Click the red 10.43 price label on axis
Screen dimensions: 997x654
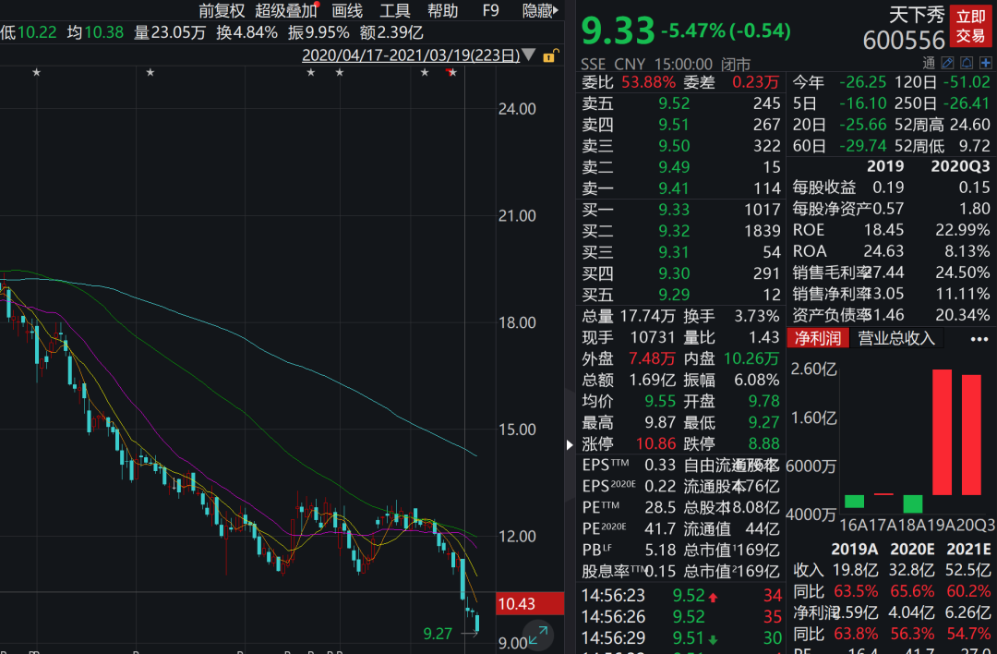[530, 604]
